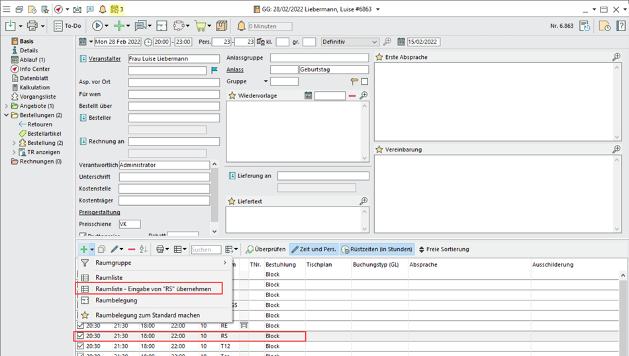This screenshot has width=629, height=356.
Task: Click the red minus icon in Wiedervorlage
Action: coord(352,96)
